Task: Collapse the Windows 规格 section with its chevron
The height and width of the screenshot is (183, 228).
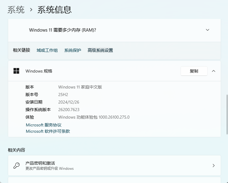Action: coord(214,71)
